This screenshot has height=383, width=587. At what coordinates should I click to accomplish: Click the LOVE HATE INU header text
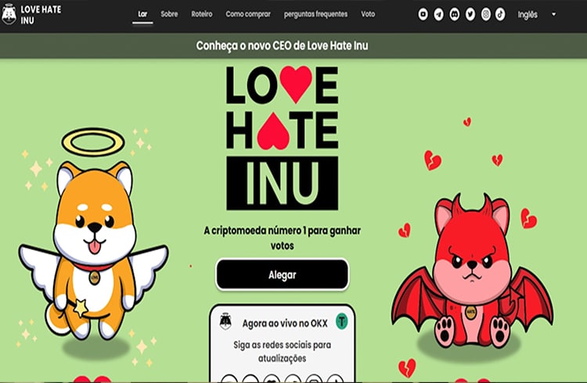pos(41,15)
